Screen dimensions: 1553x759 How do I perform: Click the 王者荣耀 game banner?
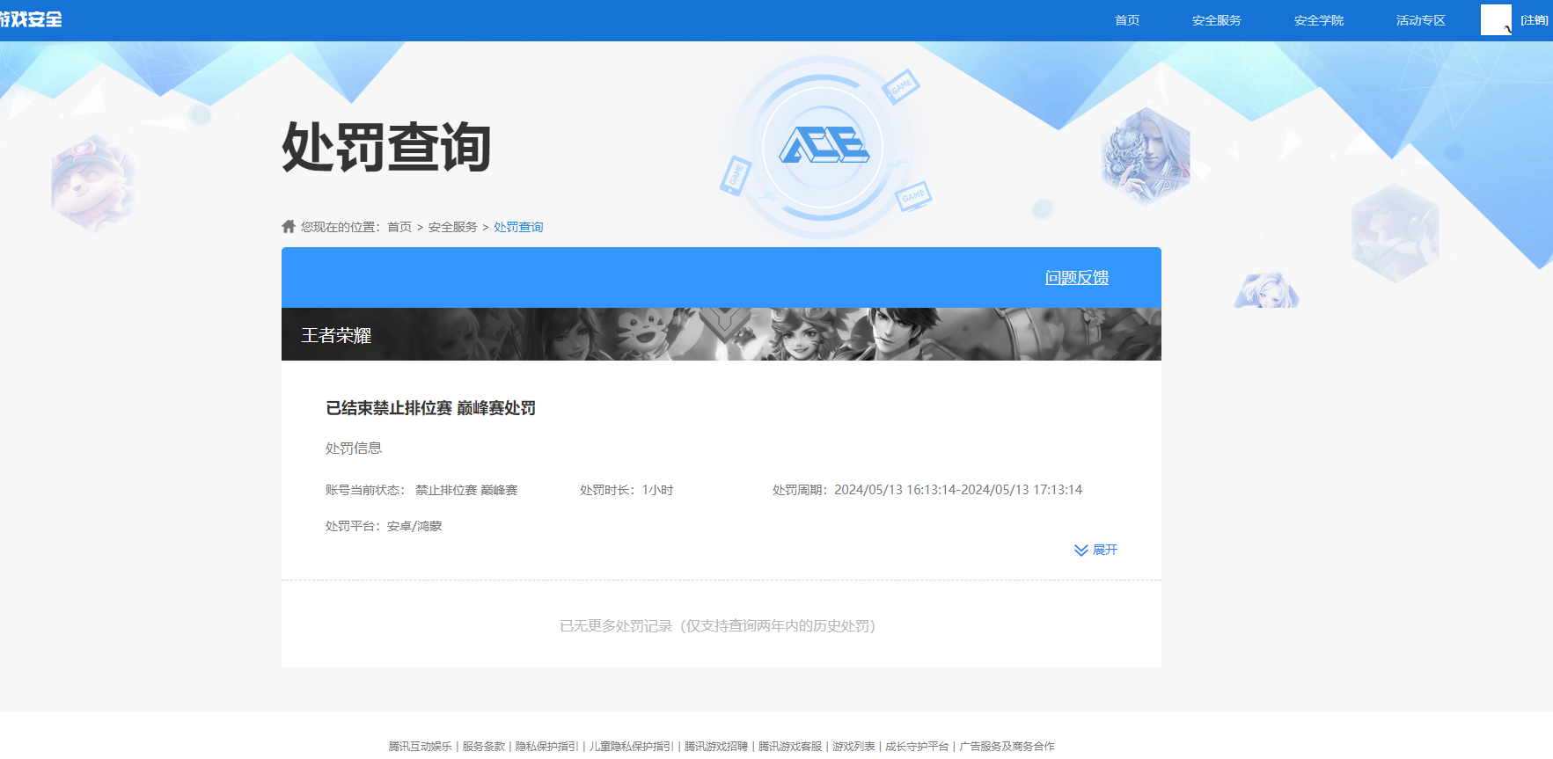(x=722, y=334)
